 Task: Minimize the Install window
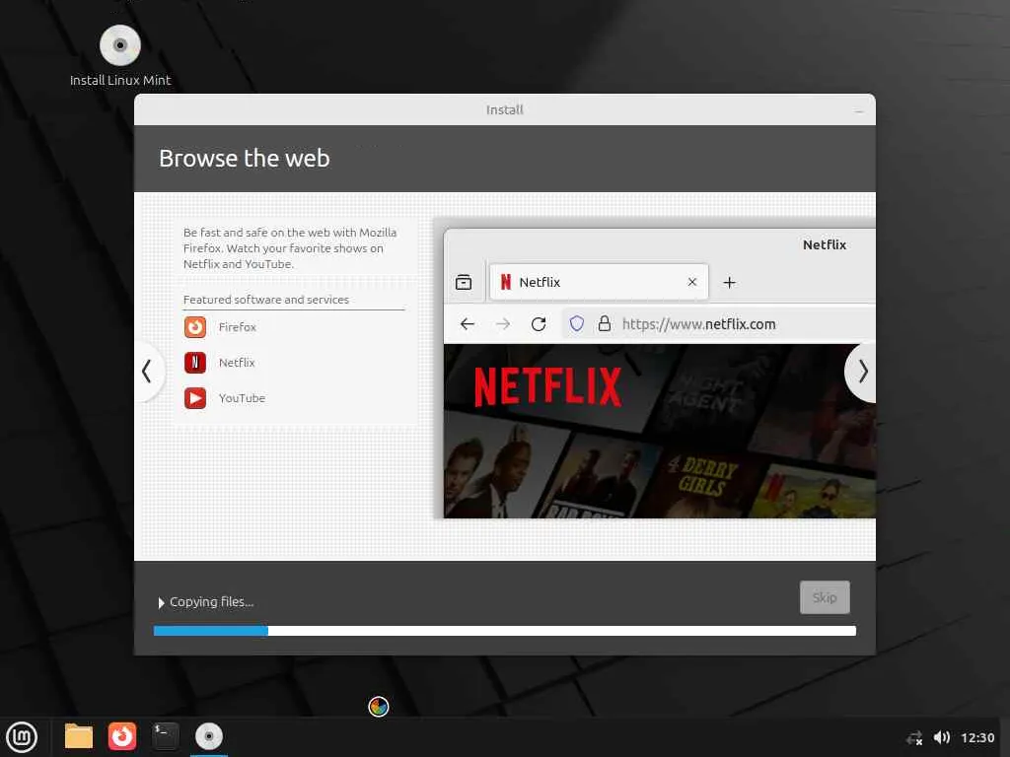pyautogui.click(x=859, y=110)
